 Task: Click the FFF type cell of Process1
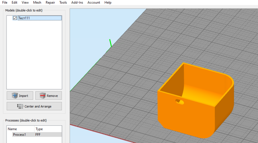pyautogui.click(x=38, y=135)
